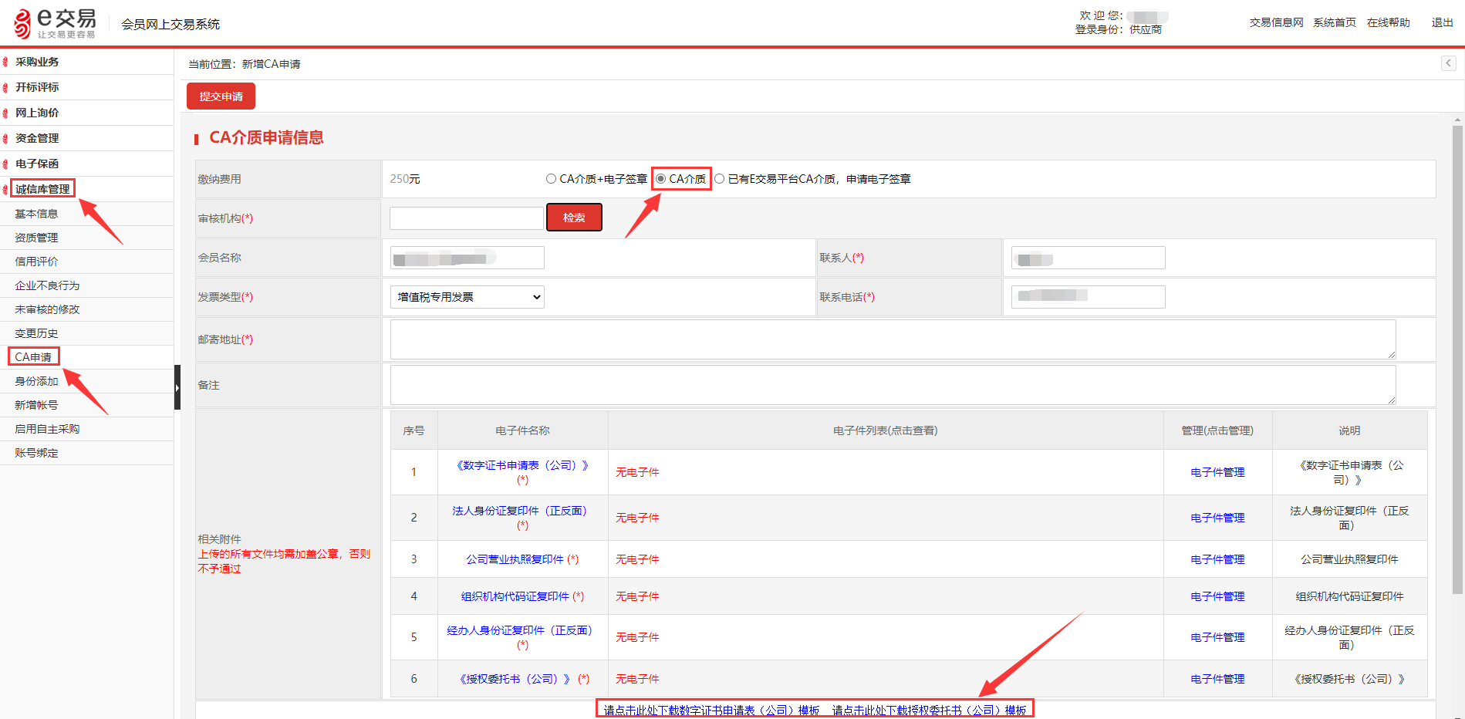Expand the 采购业务 menu section
1465x719 pixels.
click(x=37, y=62)
